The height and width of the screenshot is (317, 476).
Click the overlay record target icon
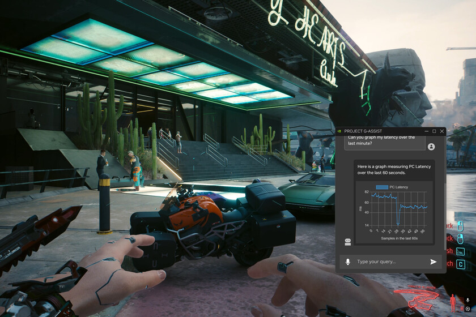click(x=467, y=309)
